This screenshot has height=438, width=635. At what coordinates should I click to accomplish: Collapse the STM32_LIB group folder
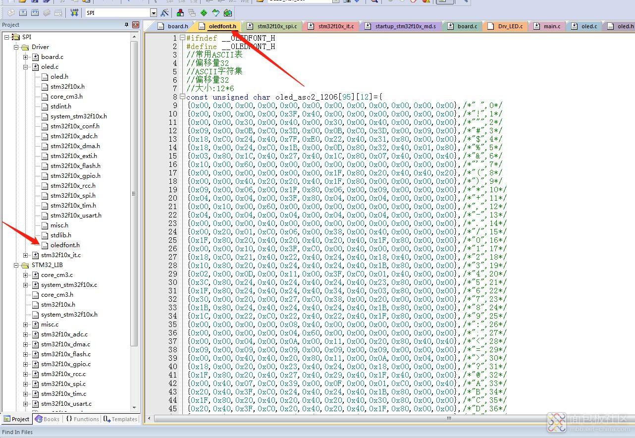click(x=16, y=265)
